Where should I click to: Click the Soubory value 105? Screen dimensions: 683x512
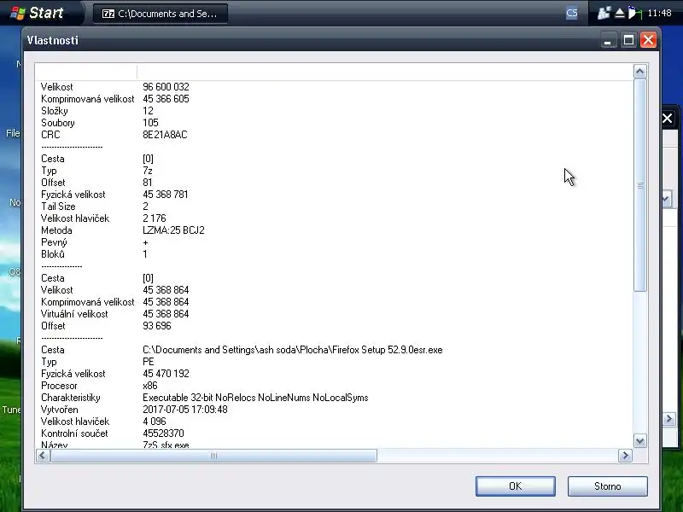[x=151, y=123]
